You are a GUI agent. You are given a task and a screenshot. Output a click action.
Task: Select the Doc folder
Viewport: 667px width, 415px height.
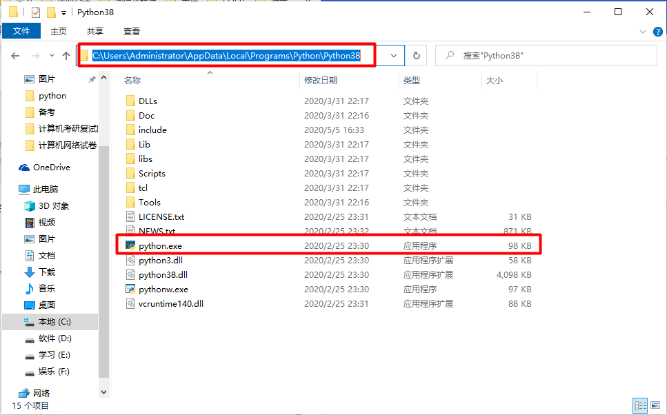point(146,116)
